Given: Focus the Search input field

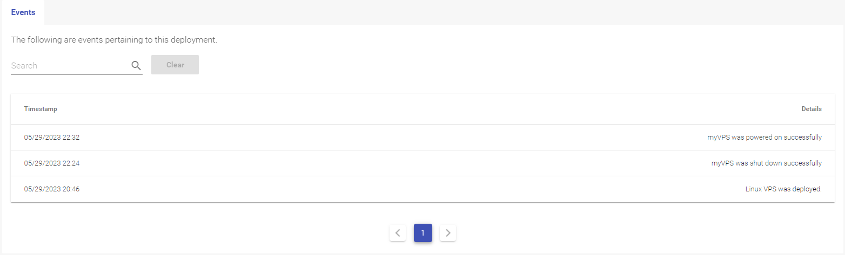Looking at the screenshot, I should pyautogui.click(x=77, y=66).
